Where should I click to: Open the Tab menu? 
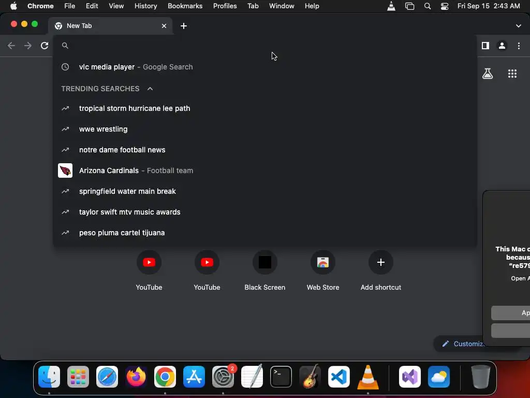253,6
